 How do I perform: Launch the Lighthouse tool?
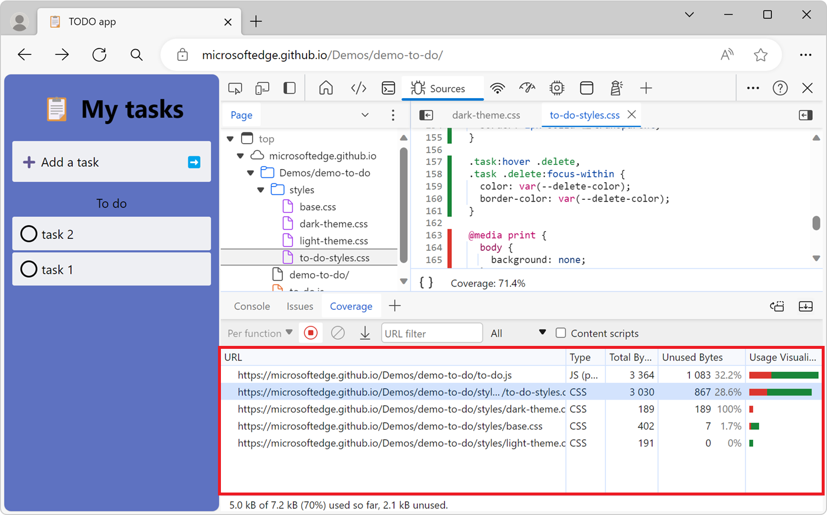[616, 88]
